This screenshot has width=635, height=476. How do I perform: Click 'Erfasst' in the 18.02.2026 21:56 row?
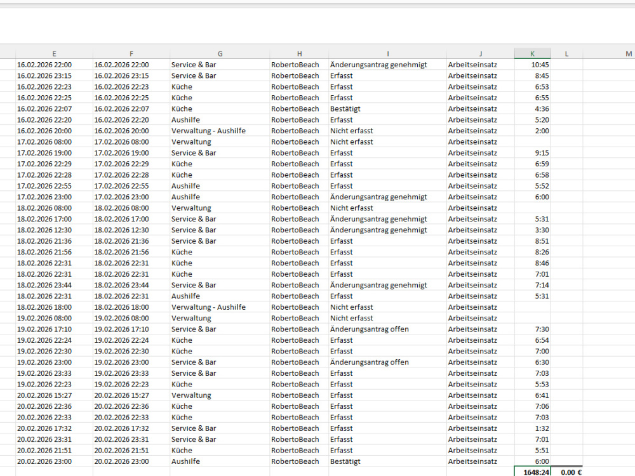click(342, 252)
